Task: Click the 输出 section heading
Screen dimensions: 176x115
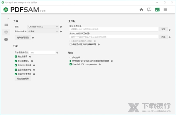Action: tap(71, 53)
